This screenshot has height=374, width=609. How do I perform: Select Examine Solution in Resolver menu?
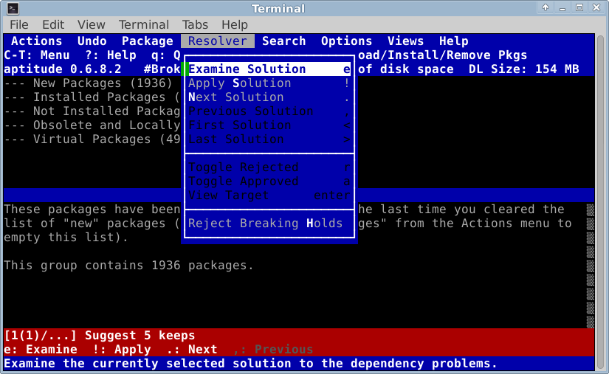(269, 69)
